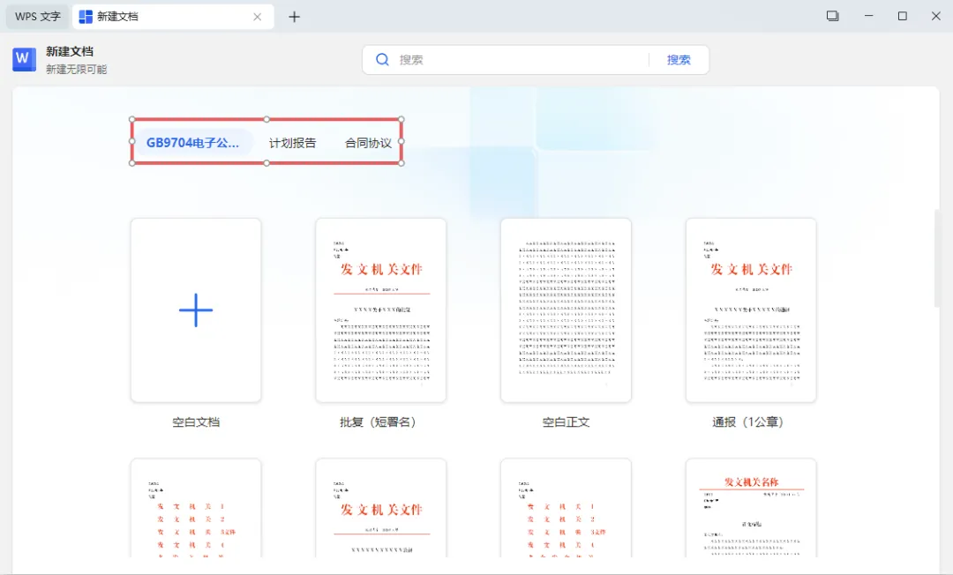Click the vertical scrollbar of the template list
This screenshot has width=953, height=575.
[x=937, y=258]
